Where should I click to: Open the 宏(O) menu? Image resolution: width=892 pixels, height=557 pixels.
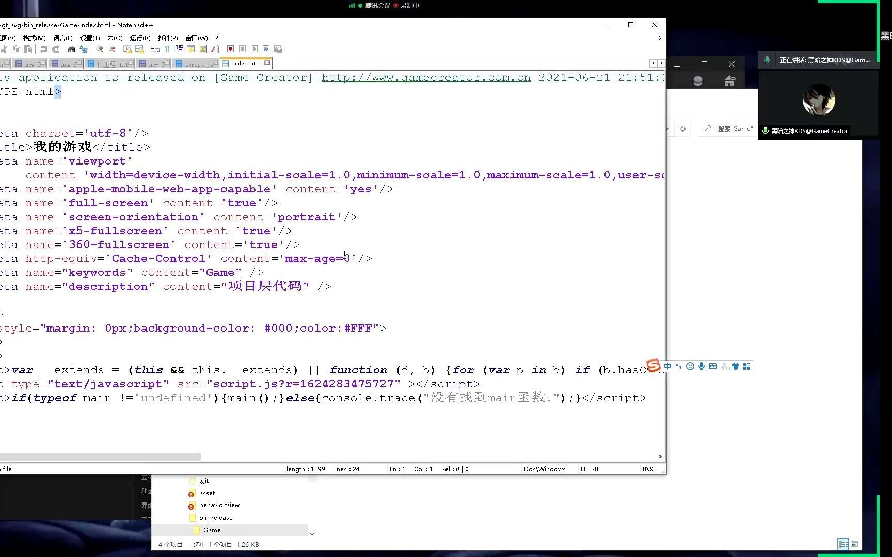(x=115, y=38)
